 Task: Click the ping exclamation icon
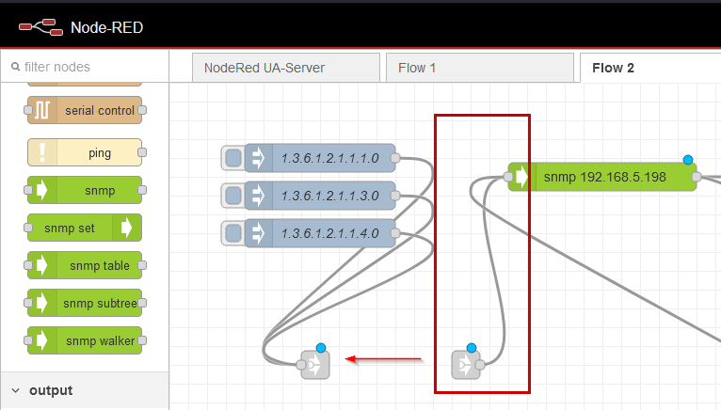pos(42,152)
